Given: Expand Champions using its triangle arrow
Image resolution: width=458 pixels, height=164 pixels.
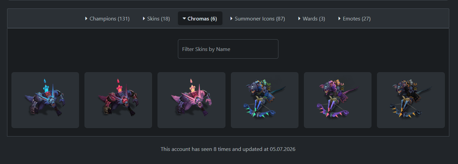Looking at the screenshot, I should [x=86, y=19].
